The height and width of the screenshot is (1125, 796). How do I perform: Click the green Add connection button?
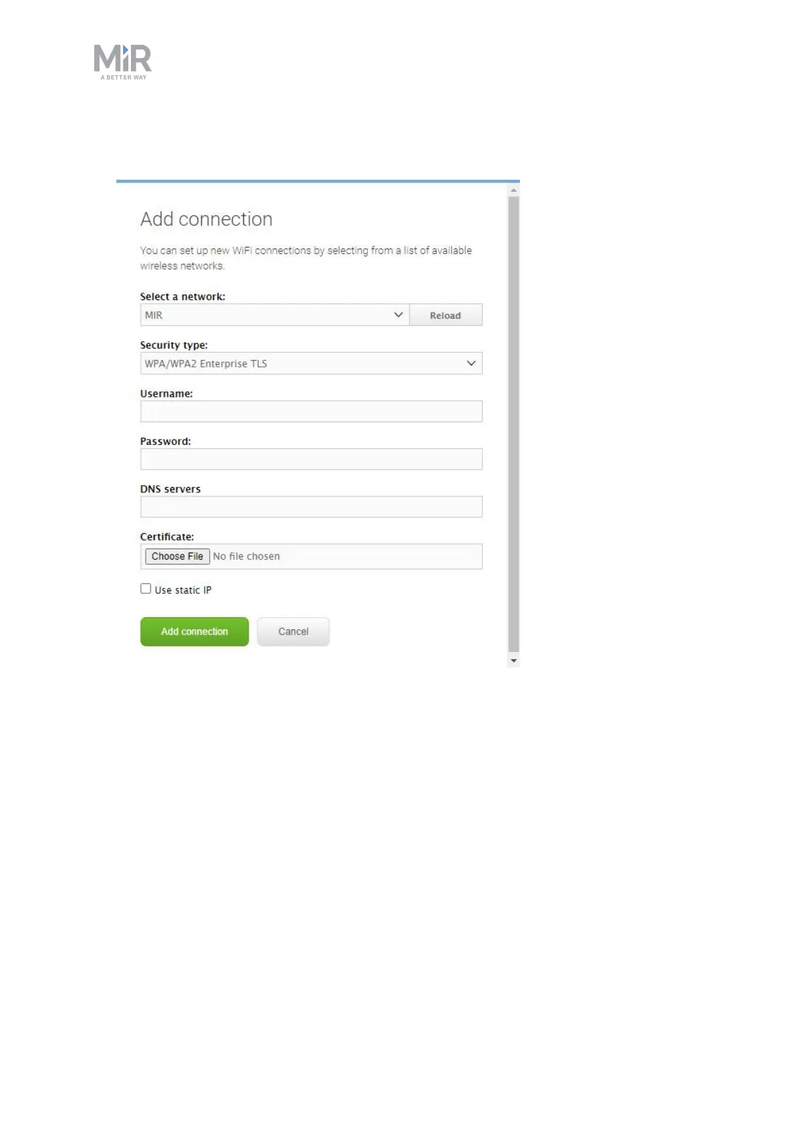pyautogui.click(x=194, y=631)
